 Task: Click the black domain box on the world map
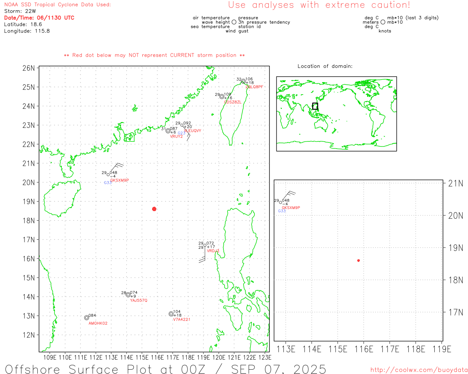tap(315, 106)
